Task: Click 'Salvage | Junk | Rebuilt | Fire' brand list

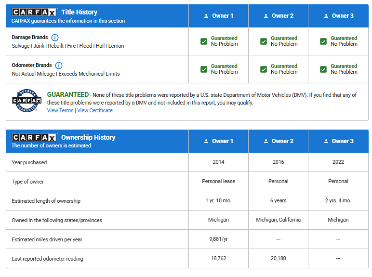Action: pos(68,46)
